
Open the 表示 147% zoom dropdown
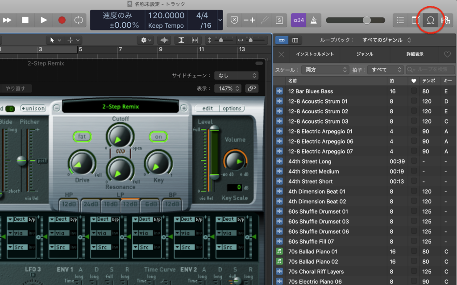(x=227, y=88)
